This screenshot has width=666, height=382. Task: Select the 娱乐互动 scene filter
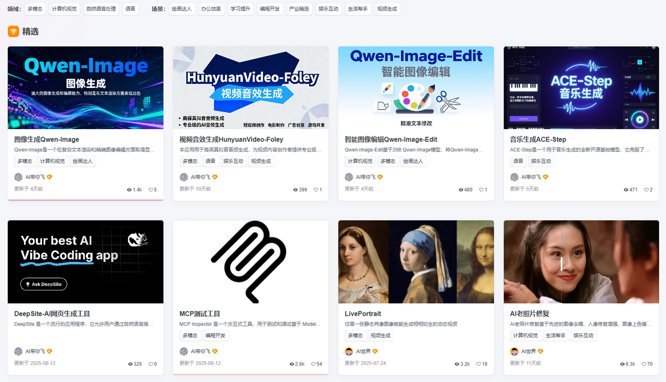(328, 9)
